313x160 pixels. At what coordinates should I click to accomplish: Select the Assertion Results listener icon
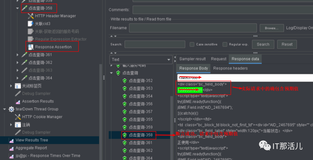[x=18, y=101]
